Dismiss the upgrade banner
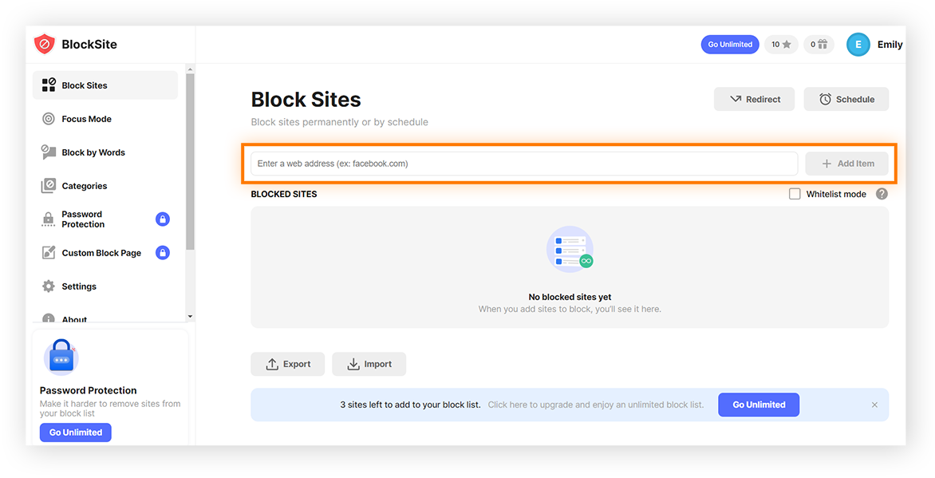 pyautogui.click(x=874, y=405)
